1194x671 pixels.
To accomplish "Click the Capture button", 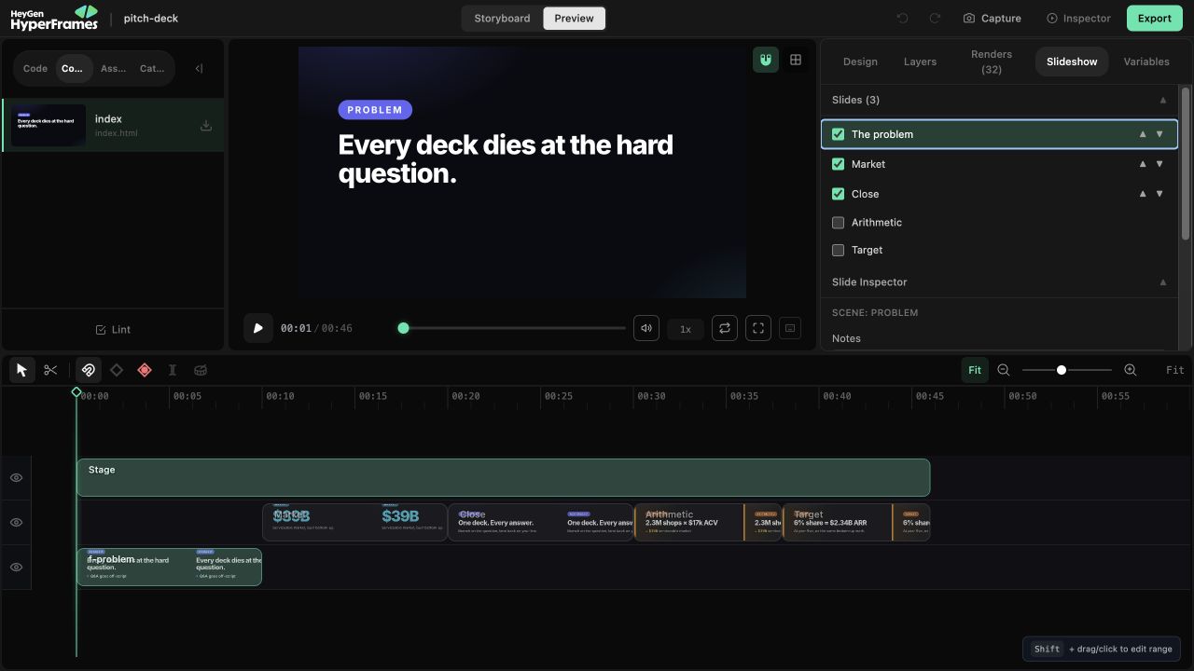I will point(993,18).
